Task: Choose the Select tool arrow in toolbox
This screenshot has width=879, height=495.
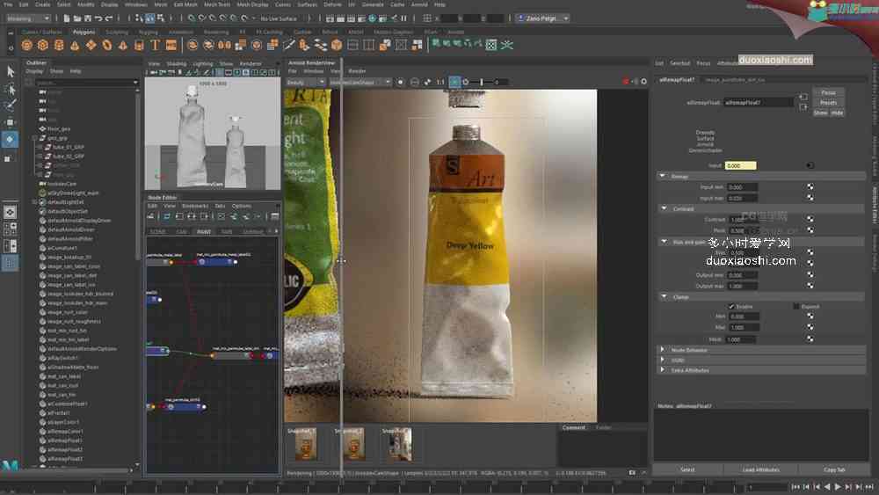Action: (10, 71)
